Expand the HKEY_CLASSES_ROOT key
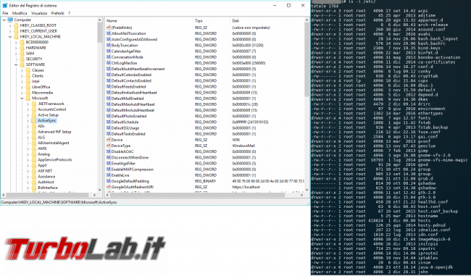471x276 pixels. click(x=10, y=25)
